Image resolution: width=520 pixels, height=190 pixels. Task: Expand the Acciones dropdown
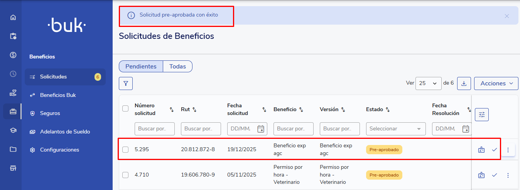click(496, 83)
